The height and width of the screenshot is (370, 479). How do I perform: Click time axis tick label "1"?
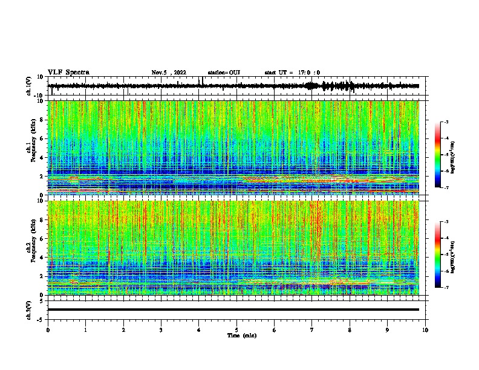click(x=85, y=330)
